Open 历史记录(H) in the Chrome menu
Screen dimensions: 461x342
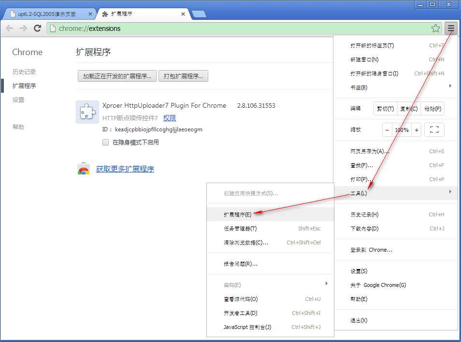(396, 215)
